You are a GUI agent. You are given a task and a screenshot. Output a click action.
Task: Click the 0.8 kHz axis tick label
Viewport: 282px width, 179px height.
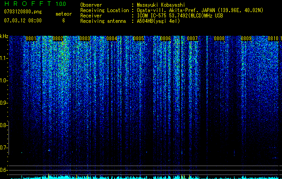pyautogui.click(x=3, y=125)
